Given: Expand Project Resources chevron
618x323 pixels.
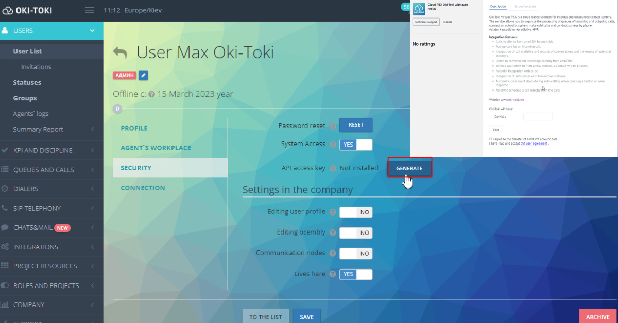Looking at the screenshot, I should tap(92, 266).
